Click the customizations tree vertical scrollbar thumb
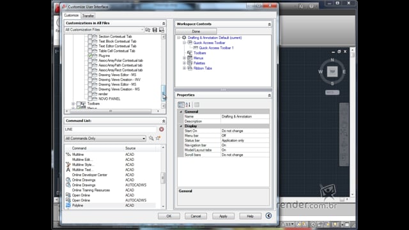409x230 pixels. point(164,93)
